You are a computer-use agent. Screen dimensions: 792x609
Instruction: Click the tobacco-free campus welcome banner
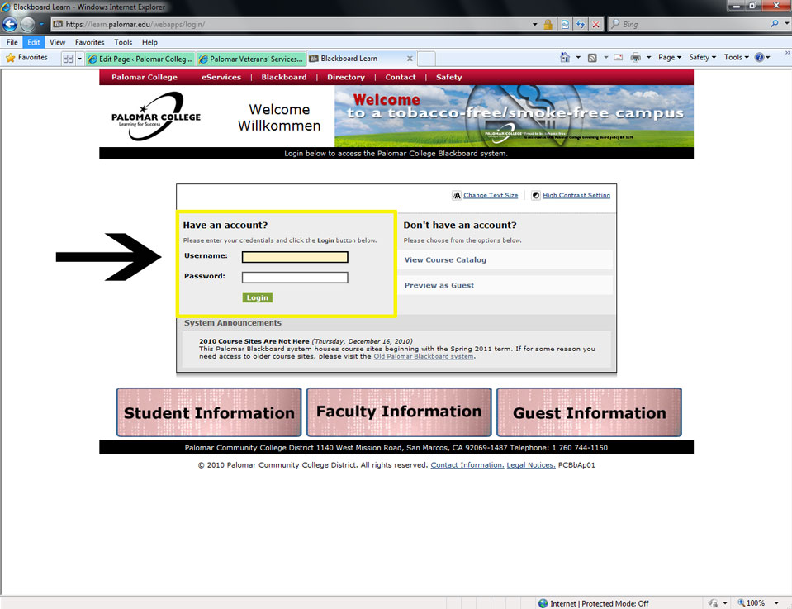[514, 116]
